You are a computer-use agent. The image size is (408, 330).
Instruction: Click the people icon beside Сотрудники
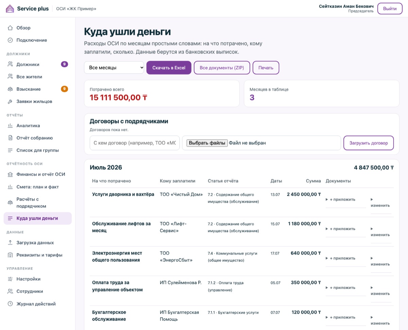click(10, 292)
